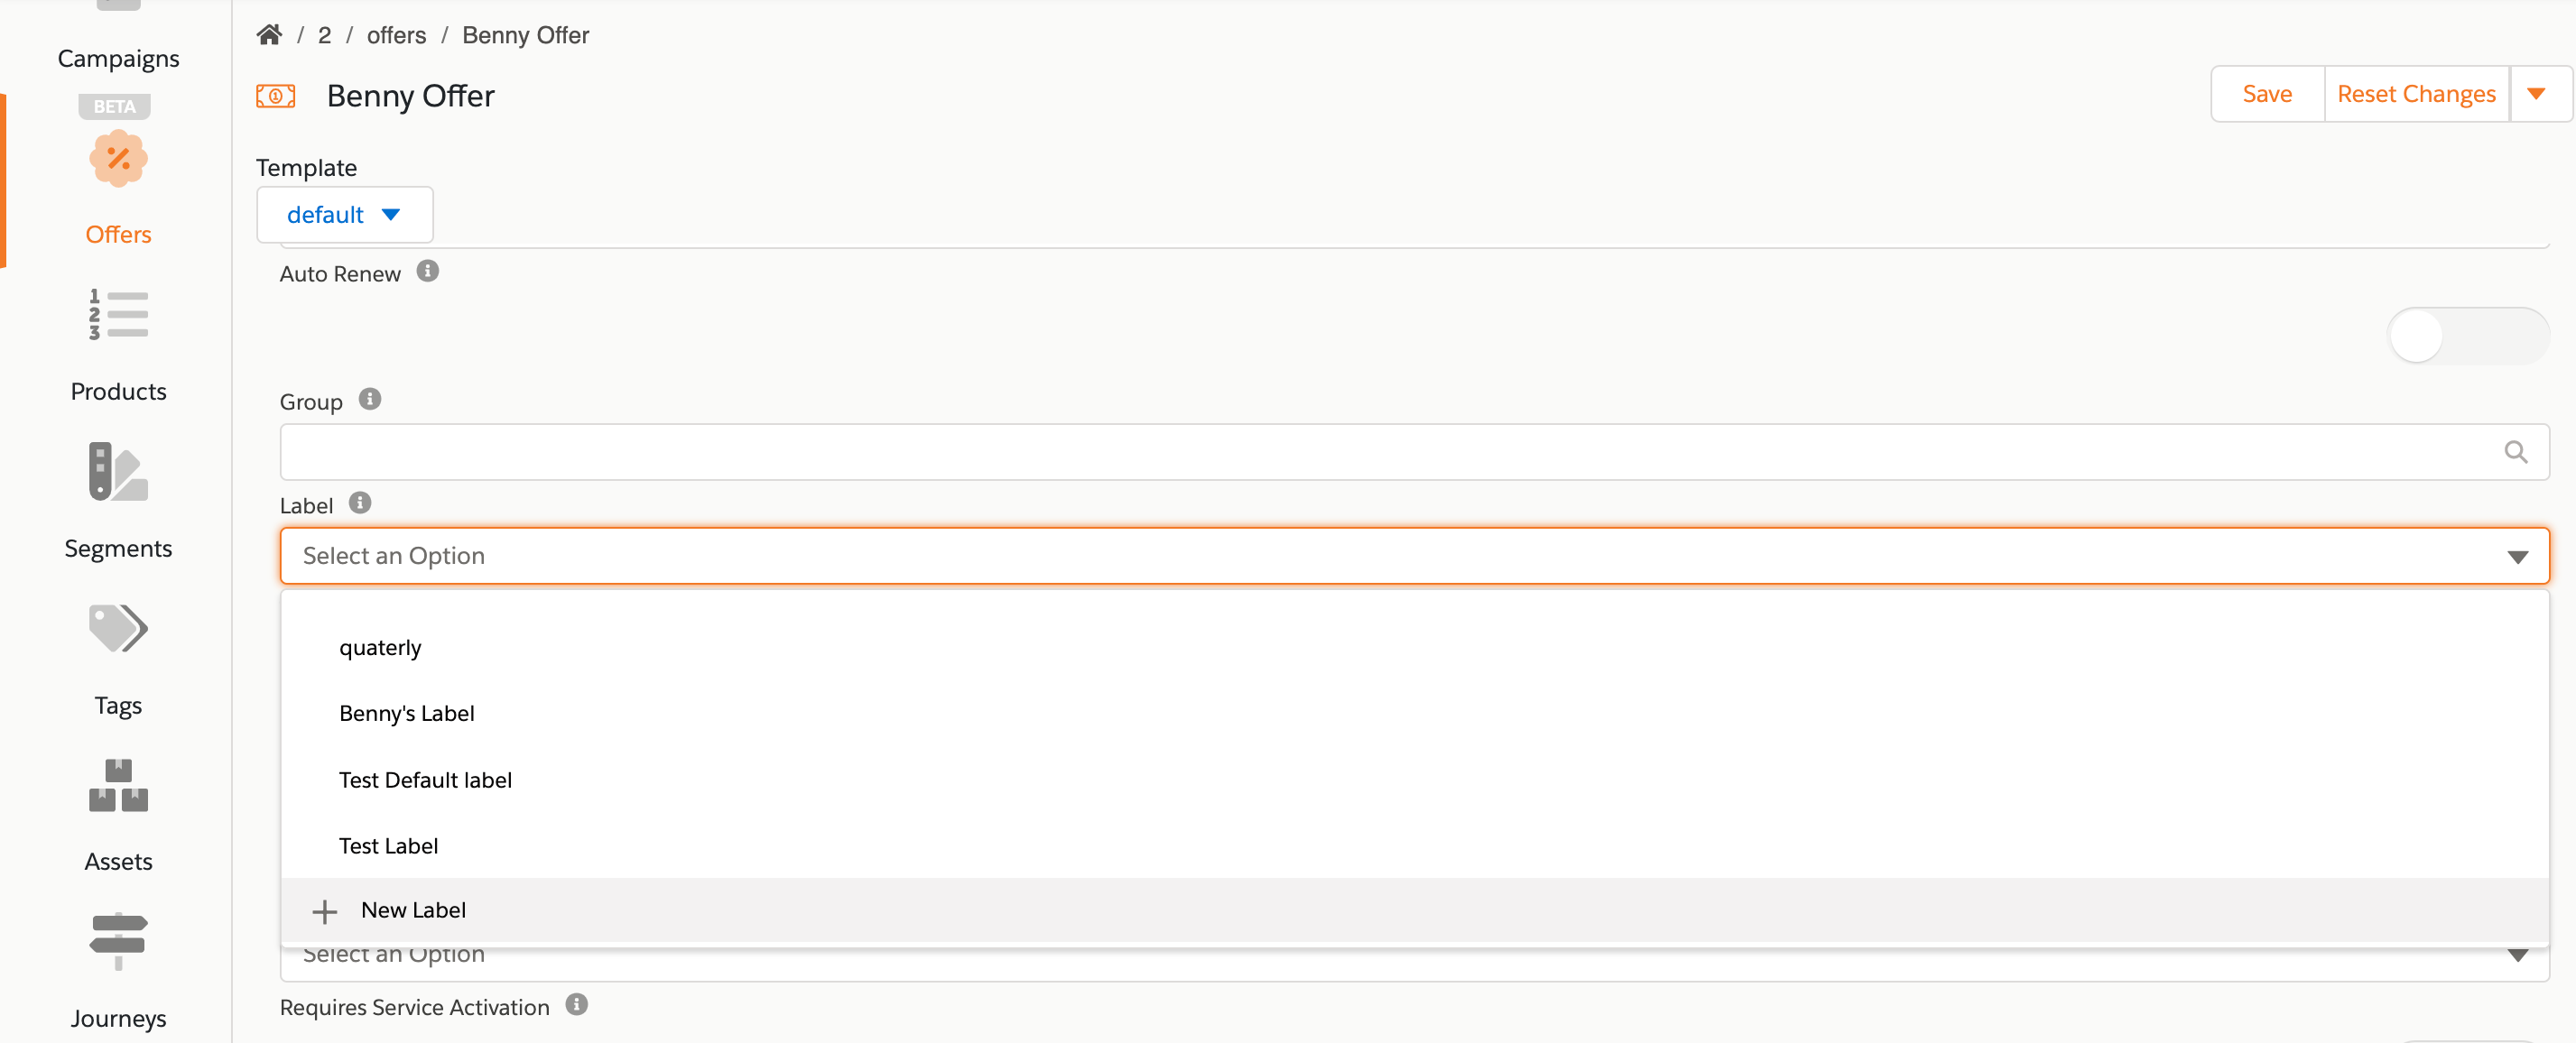2576x1043 pixels.
Task: Expand the arrow next to Reset Changes
Action: pyautogui.click(x=2538, y=94)
